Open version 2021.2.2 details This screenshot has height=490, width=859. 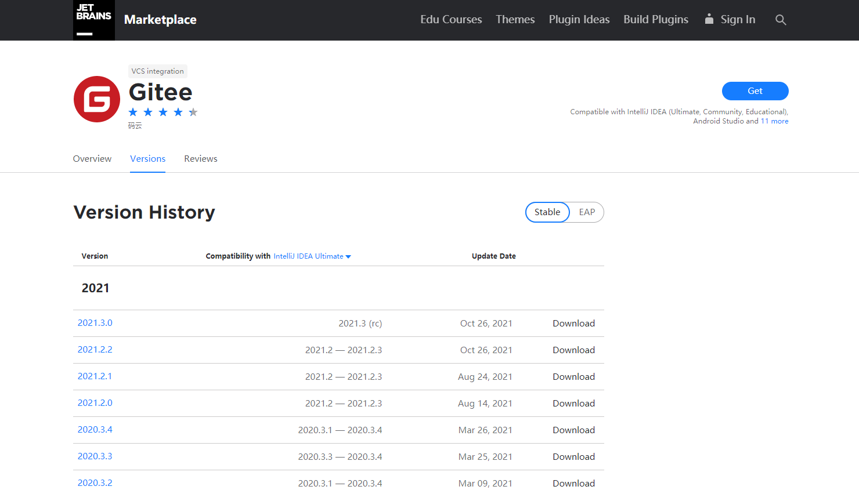(x=95, y=350)
